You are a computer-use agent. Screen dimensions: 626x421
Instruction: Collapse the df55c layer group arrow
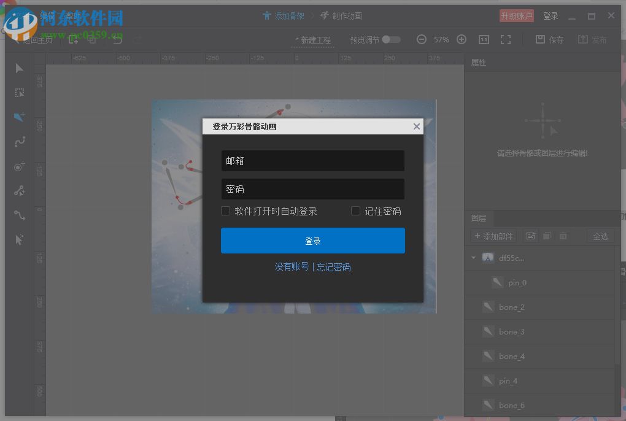pos(474,258)
